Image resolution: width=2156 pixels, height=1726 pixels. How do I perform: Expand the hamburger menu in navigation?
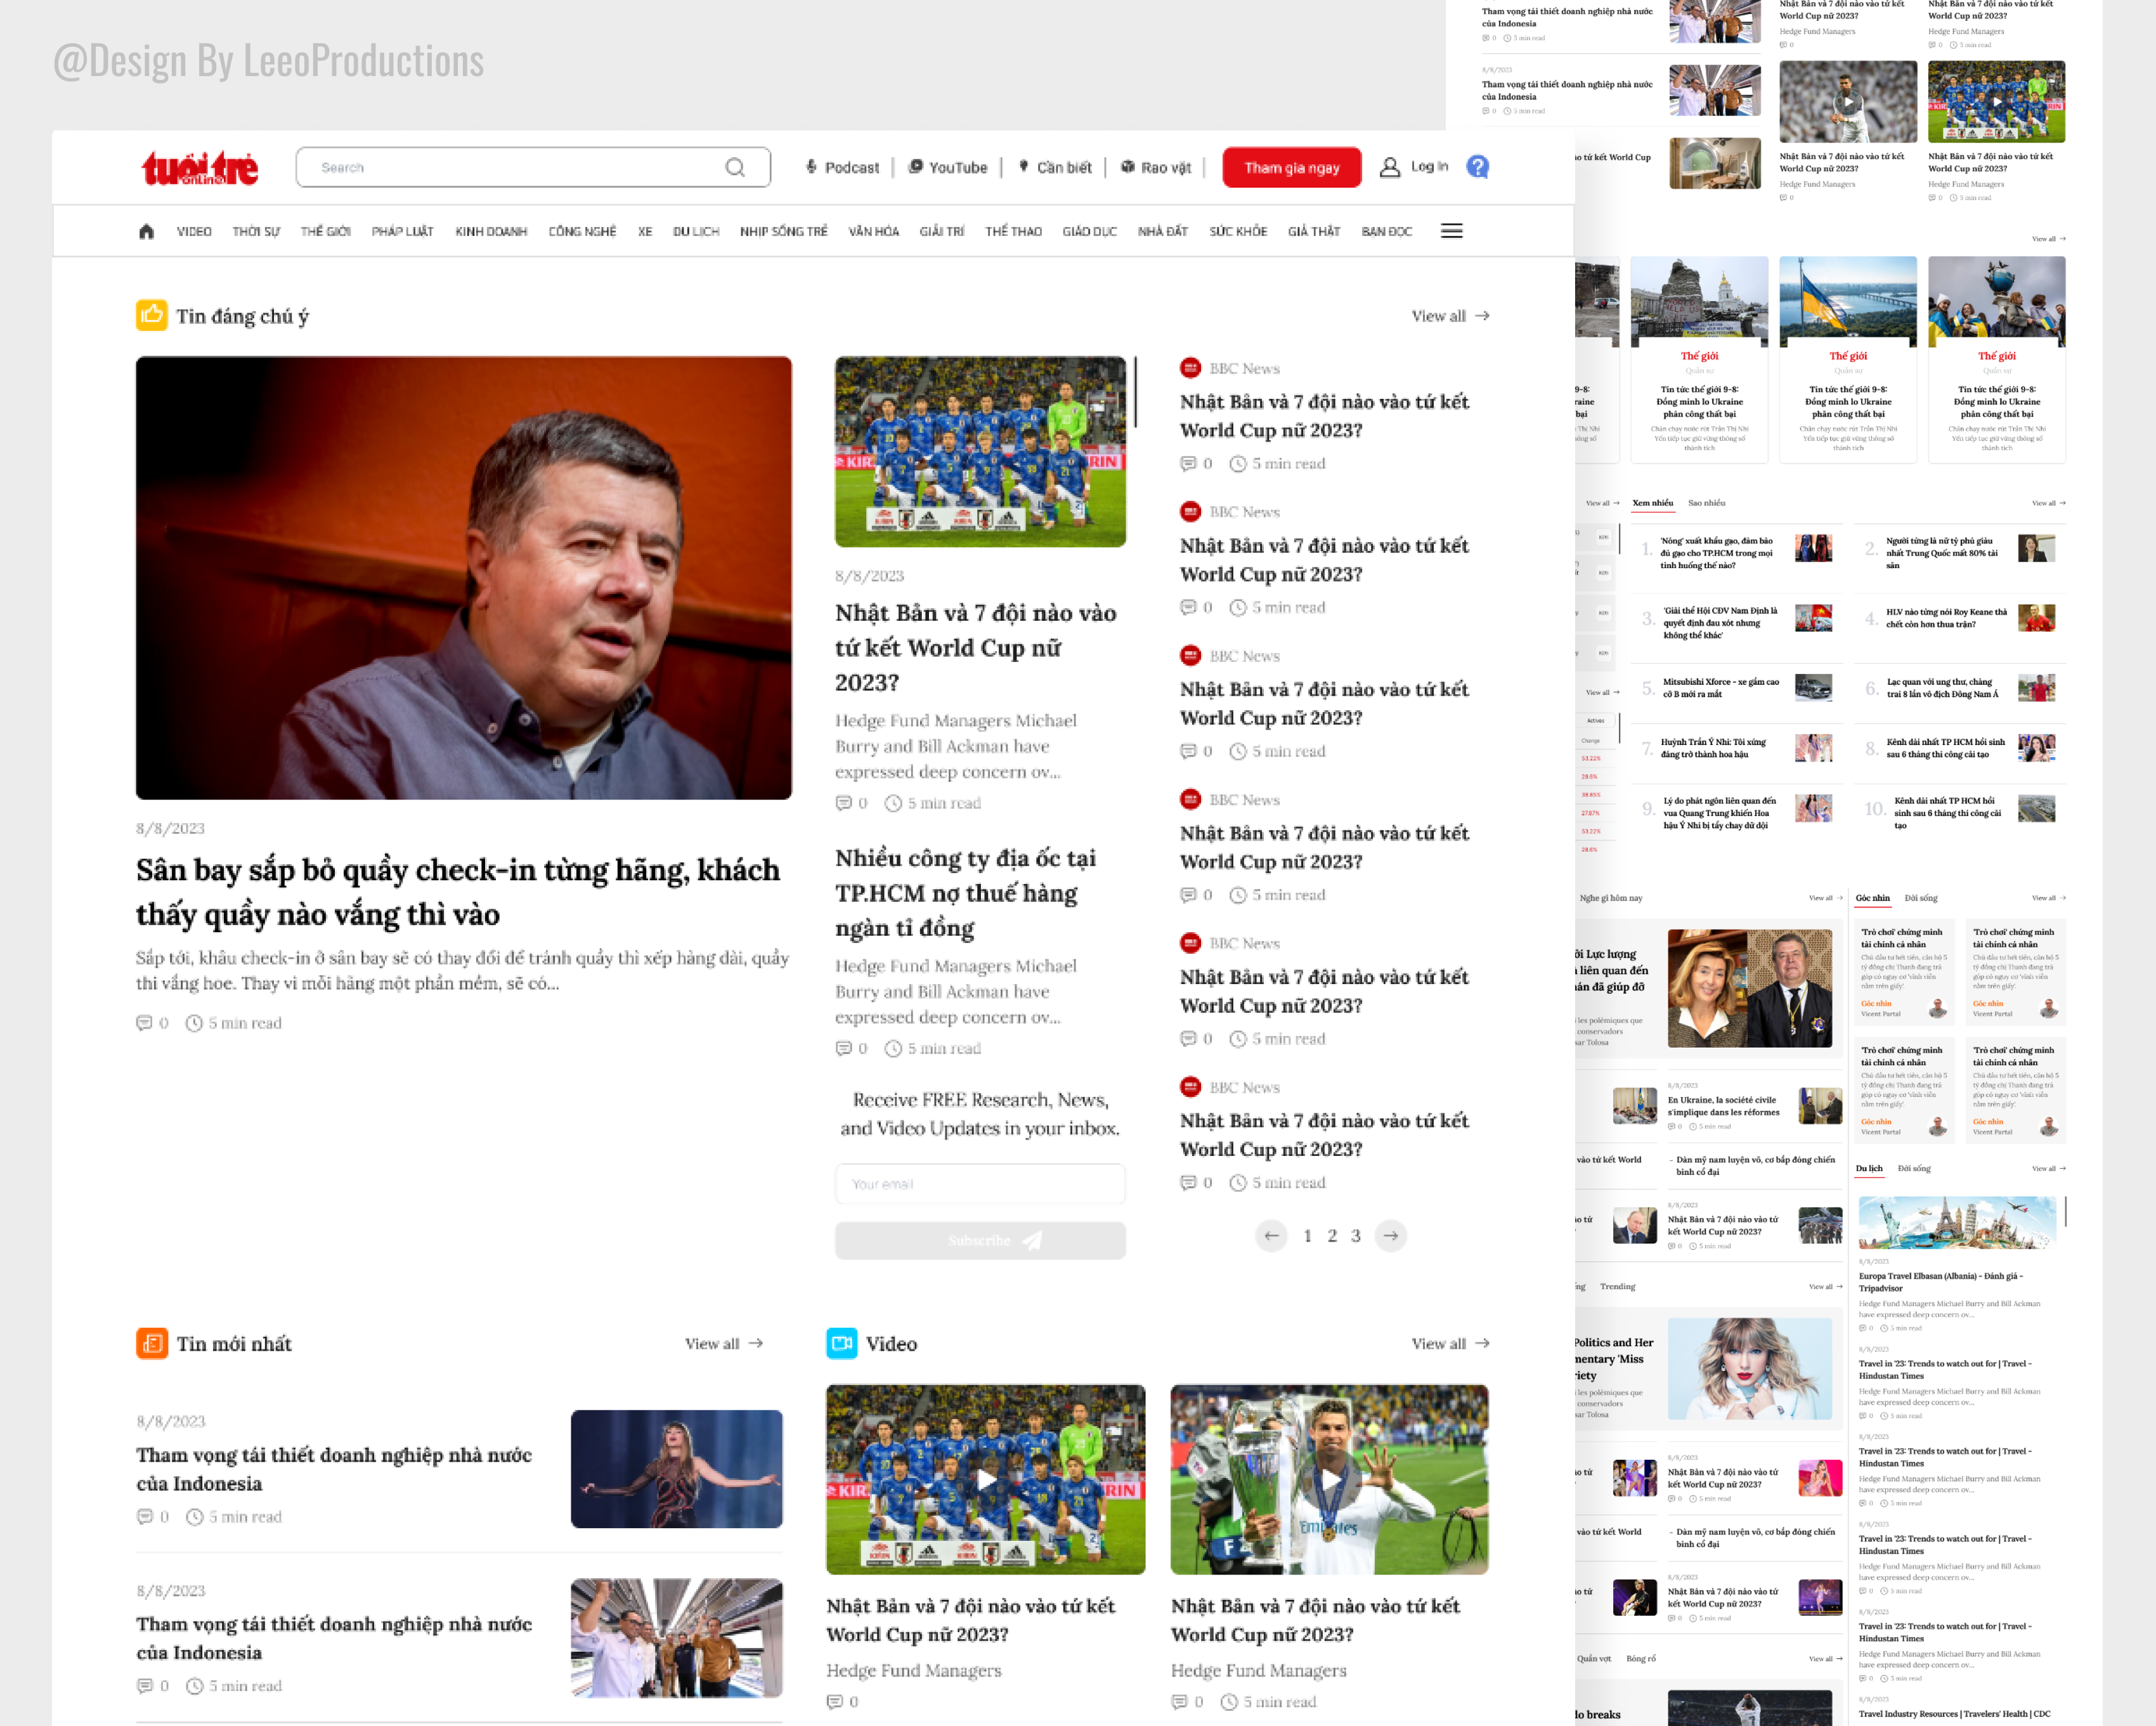click(x=1452, y=231)
